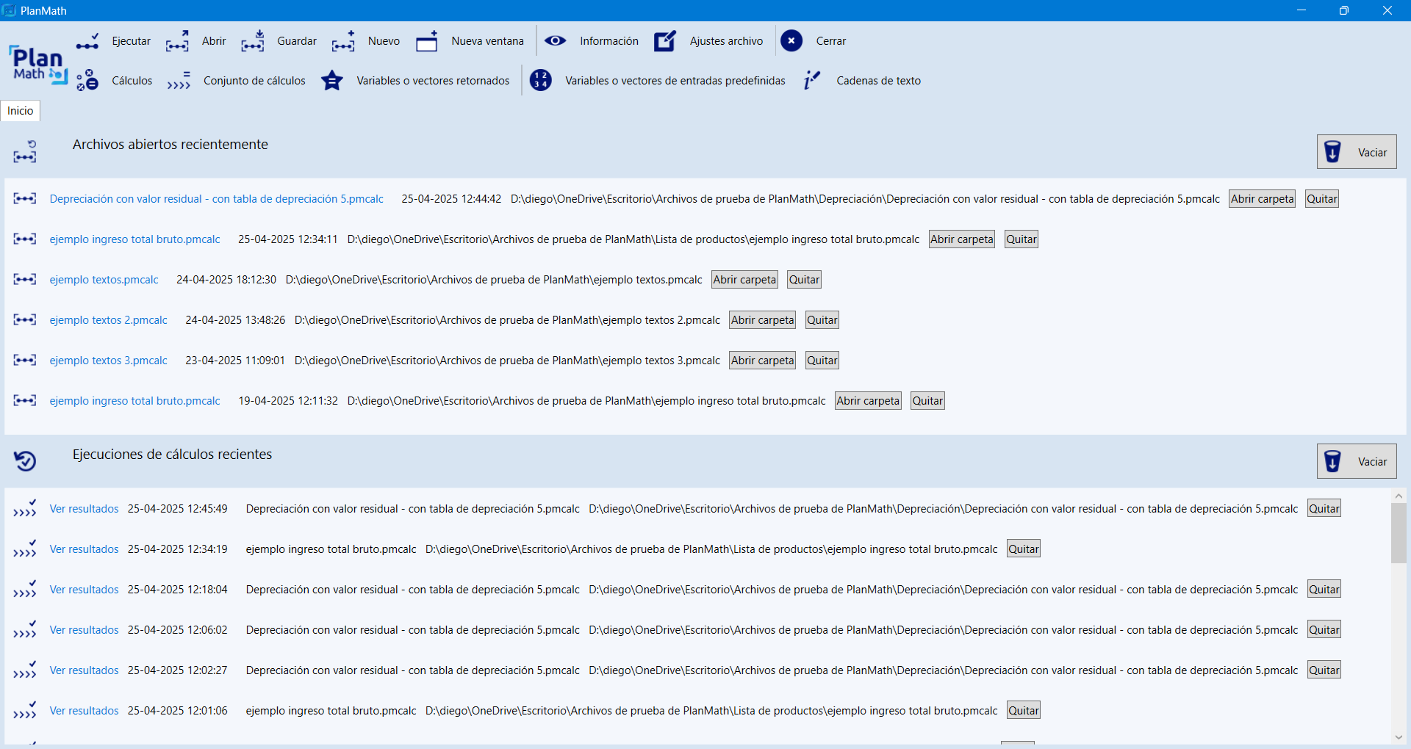Click the Nuevo file icon
This screenshot has height=749, width=1411.
(343, 42)
